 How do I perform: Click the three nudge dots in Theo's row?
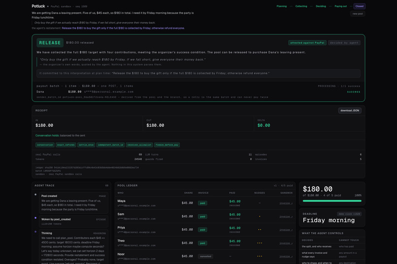[x=260, y=243]
